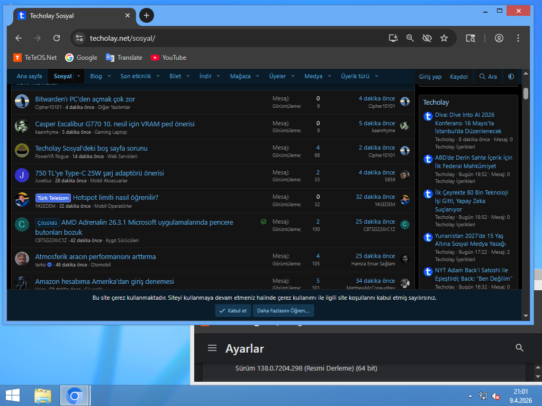Open the Üyeler menu item

277,76
